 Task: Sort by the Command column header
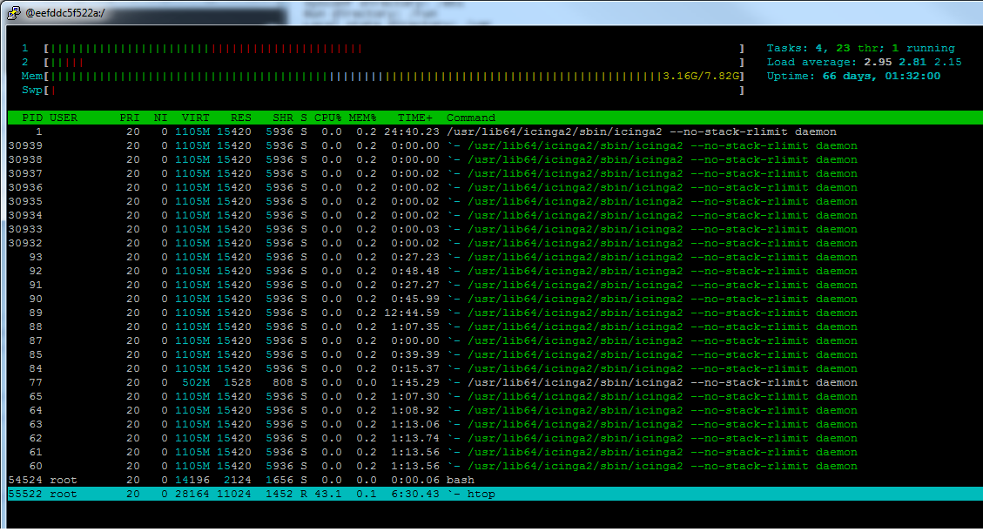pyautogui.click(x=470, y=118)
